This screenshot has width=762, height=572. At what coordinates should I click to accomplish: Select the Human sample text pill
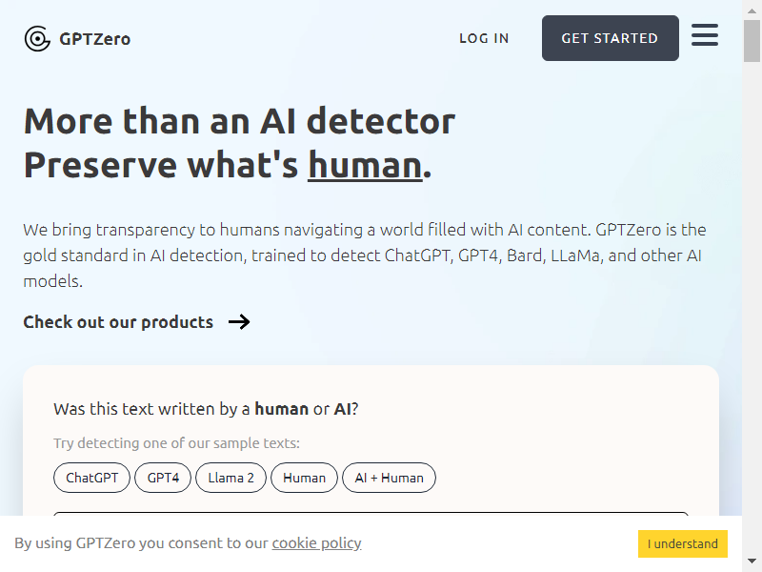(304, 478)
